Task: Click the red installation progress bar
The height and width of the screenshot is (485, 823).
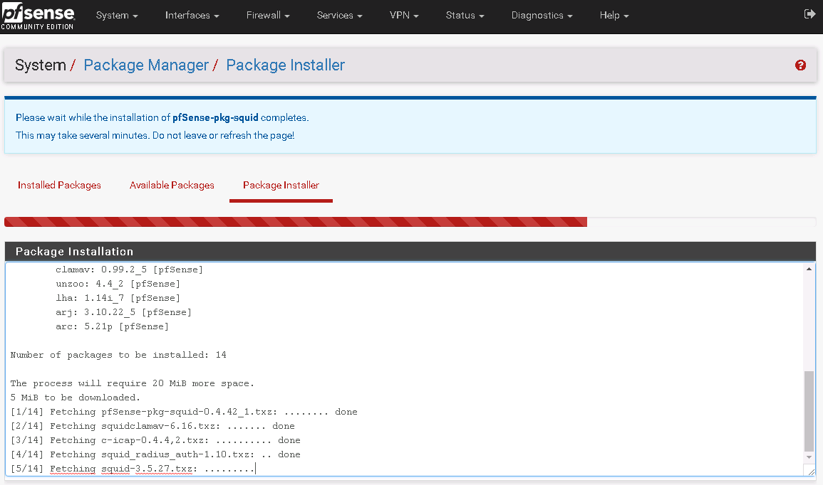Action: 296,222
